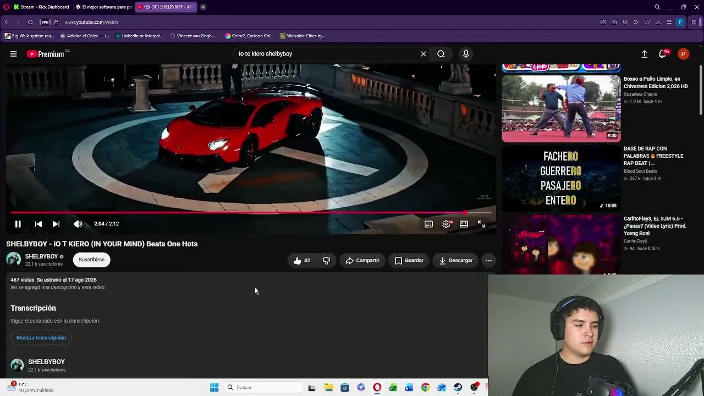This screenshot has width=704, height=396.
Task: Open the YouTube guide hamburger menu
Action: tap(13, 54)
